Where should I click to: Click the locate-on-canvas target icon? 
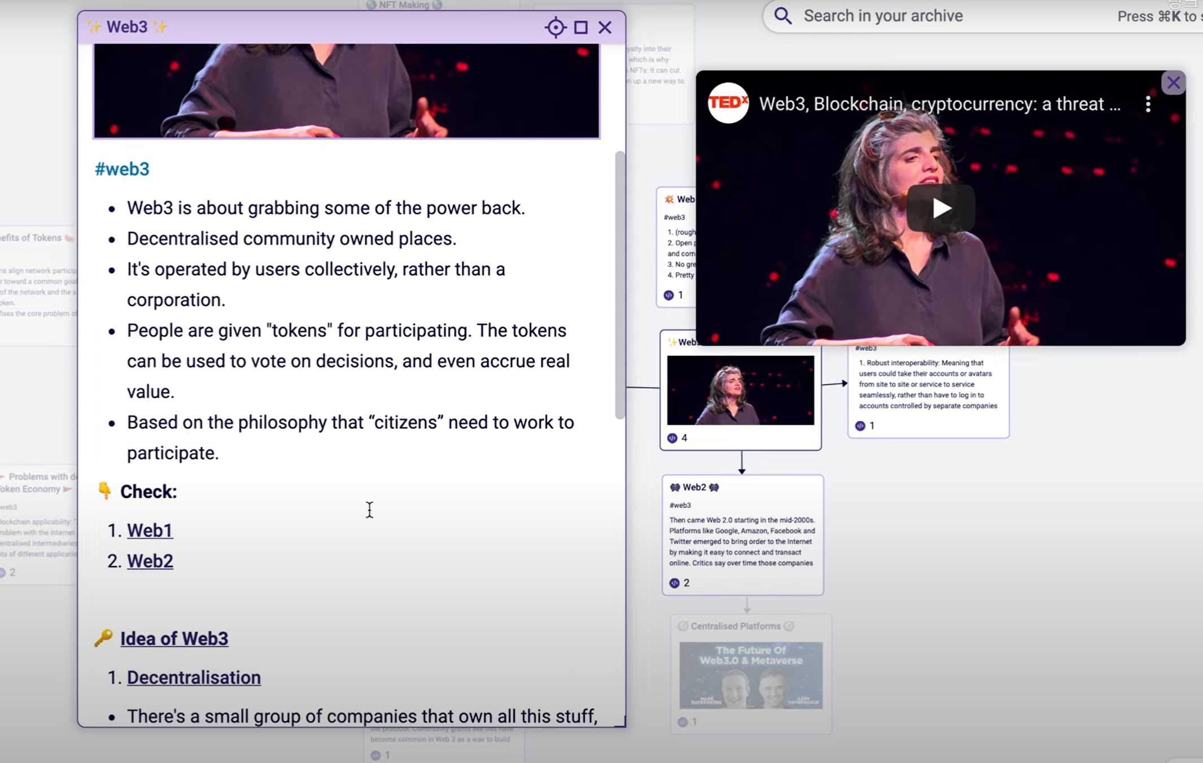[555, 27]
